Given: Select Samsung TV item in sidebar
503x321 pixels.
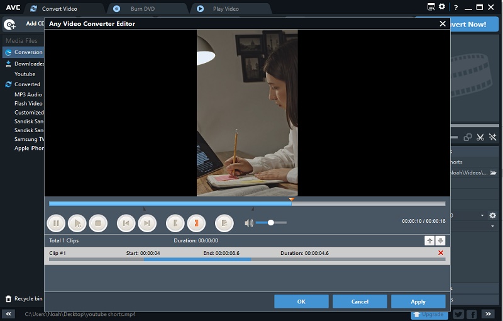Looking at the screenshot, I should pyautogui.click(x=29, y=139).
